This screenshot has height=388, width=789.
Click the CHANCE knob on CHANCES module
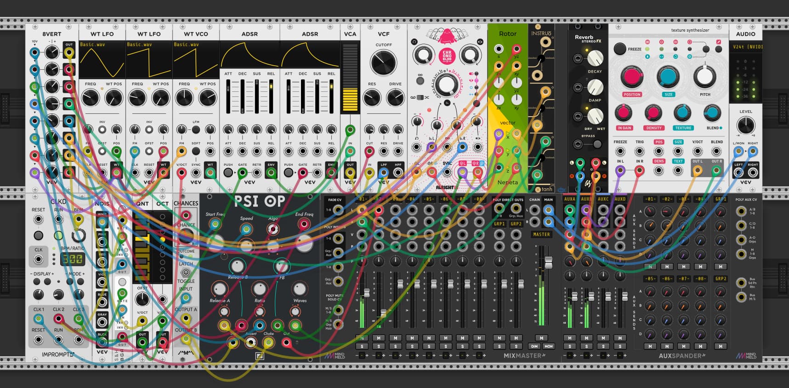pos(186,236)
